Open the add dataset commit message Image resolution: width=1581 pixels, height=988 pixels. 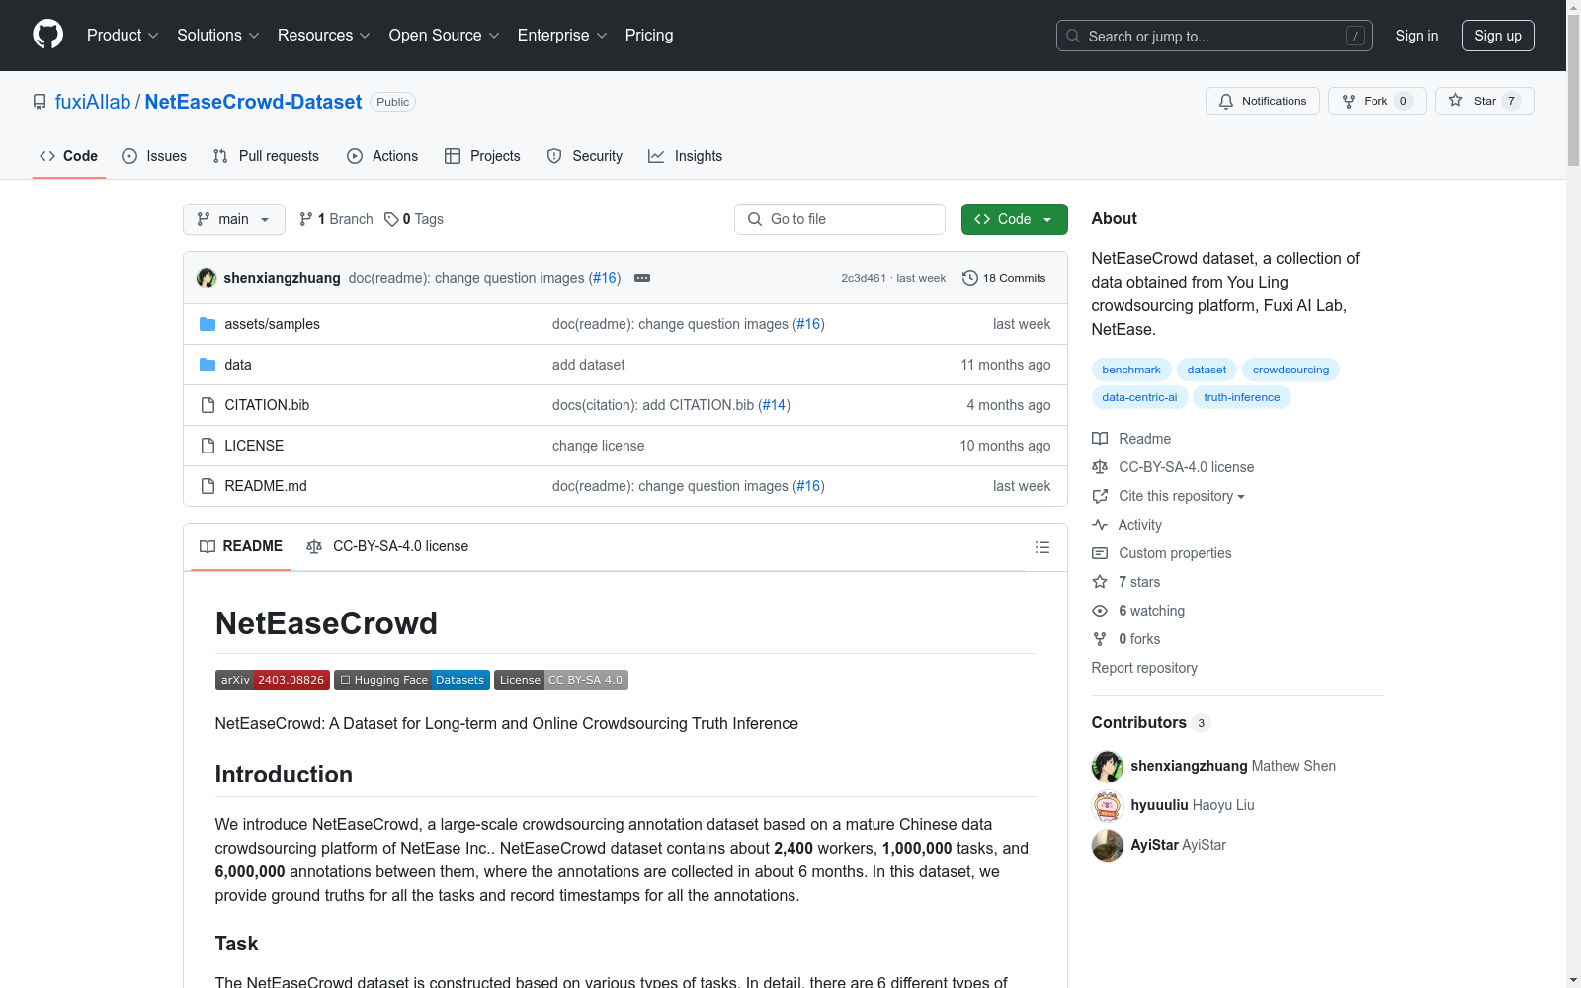pyautogui.click(x=588, y=365)
